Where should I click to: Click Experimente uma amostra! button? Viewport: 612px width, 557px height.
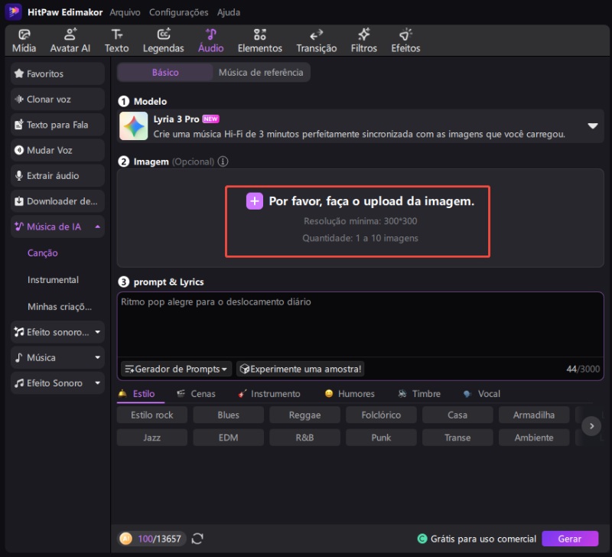point(300,369)
